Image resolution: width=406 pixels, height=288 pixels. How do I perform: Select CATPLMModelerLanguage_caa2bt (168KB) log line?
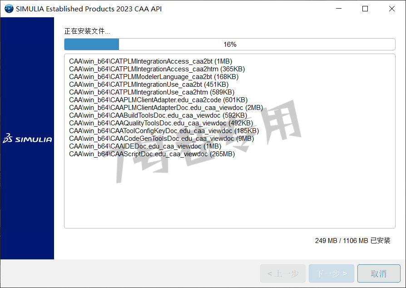pos(153,77)
